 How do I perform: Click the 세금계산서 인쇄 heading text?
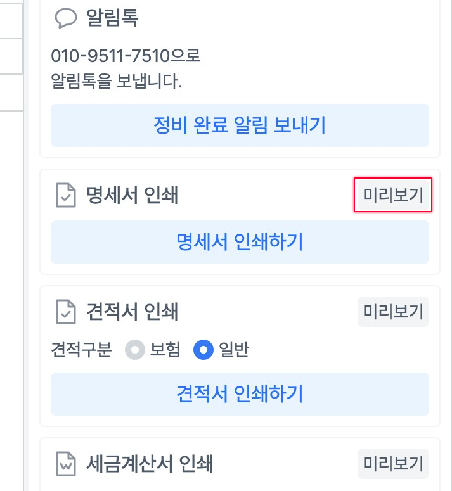click(150, 464)
